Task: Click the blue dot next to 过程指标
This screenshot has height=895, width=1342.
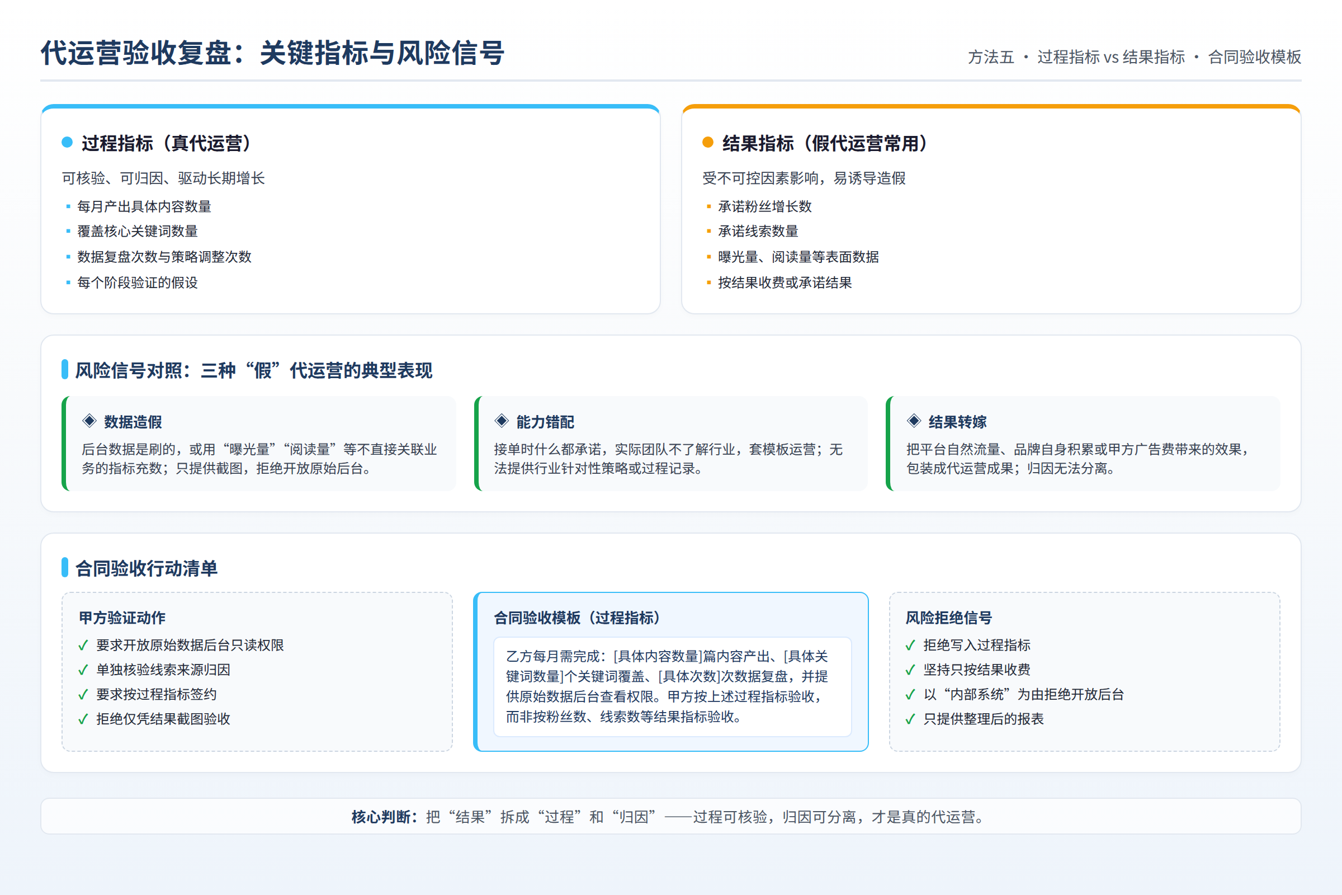Action: 67,142
